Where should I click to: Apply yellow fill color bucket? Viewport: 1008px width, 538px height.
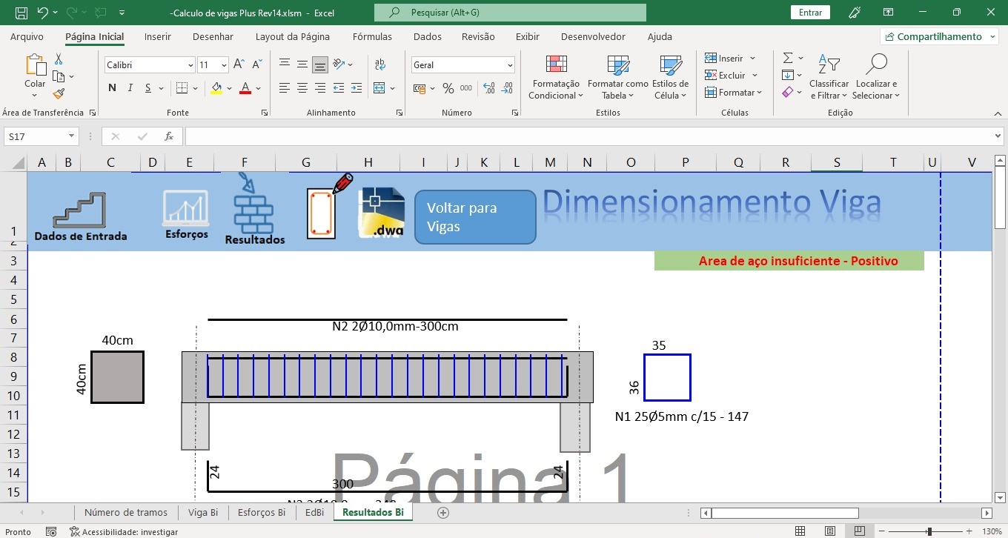tap(216, 88)
